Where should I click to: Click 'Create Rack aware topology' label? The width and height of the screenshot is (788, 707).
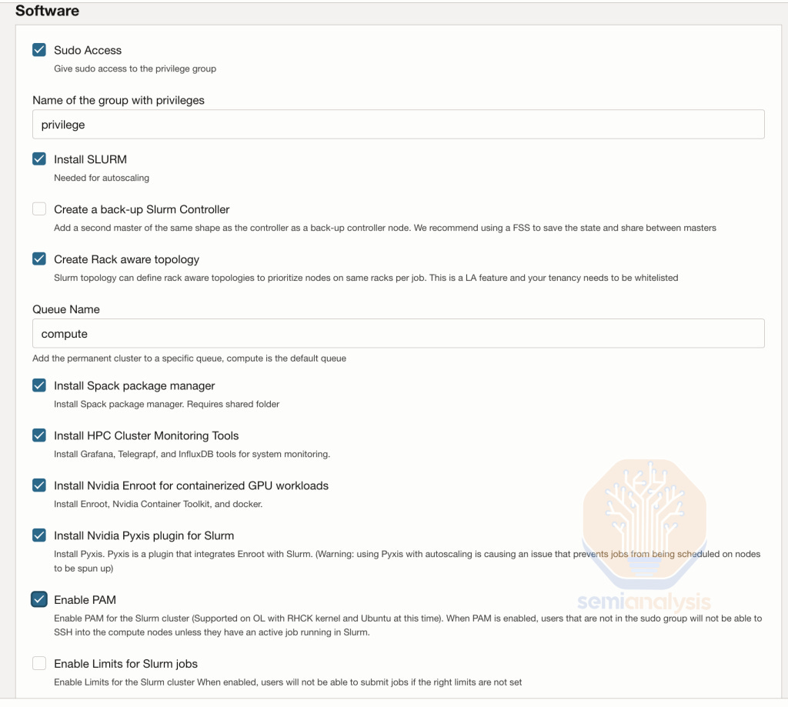127,259
